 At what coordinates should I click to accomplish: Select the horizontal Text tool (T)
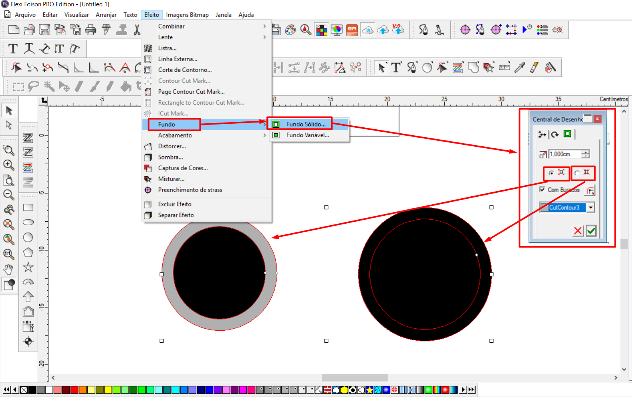tap(13, 49)
